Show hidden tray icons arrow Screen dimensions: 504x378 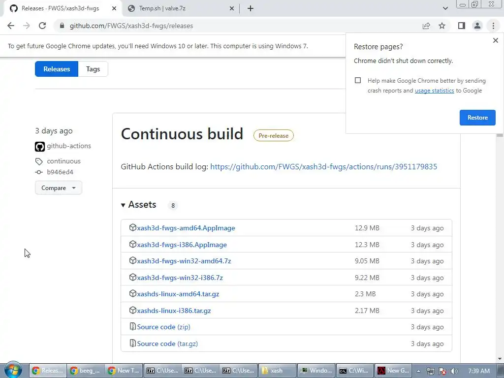coord(418,371)
